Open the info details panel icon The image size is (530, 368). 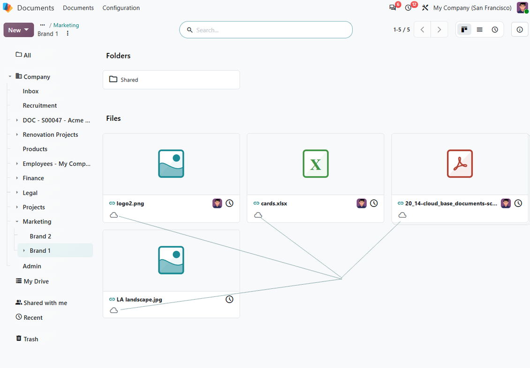coord(520,29)
